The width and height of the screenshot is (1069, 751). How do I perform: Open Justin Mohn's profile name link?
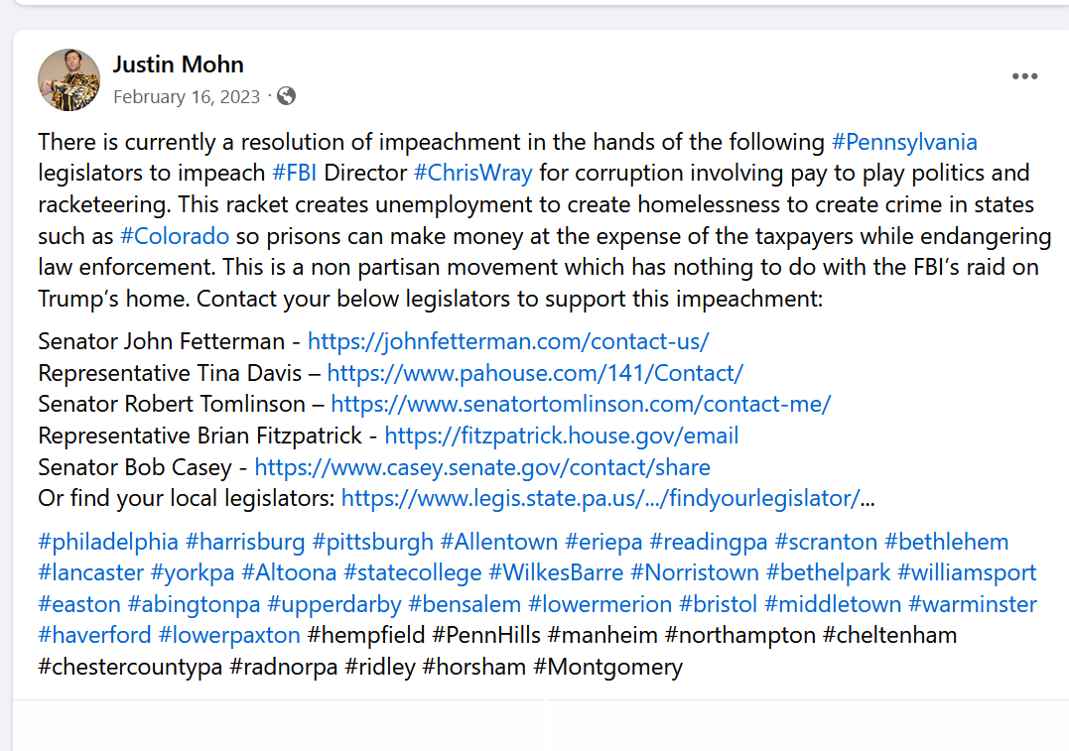click(178, 65)
